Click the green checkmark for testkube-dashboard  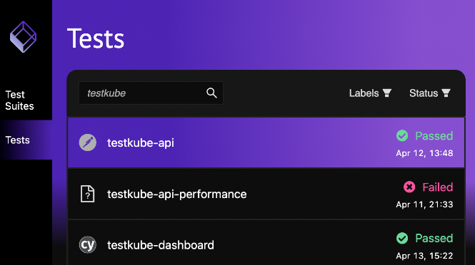[x=402, y=238]
